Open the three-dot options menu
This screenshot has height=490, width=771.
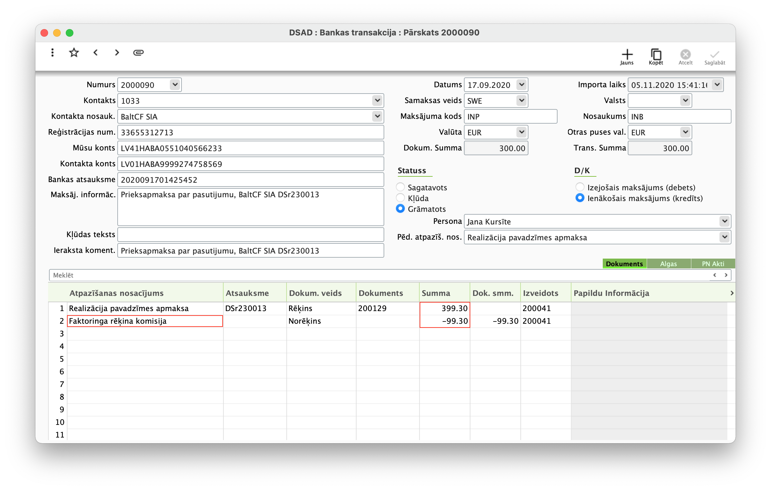click(x=52, y=52)
